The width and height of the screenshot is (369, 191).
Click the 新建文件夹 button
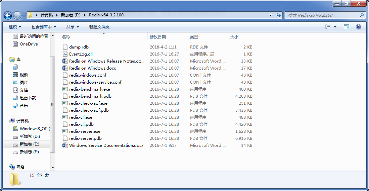(x=99, y=27)
